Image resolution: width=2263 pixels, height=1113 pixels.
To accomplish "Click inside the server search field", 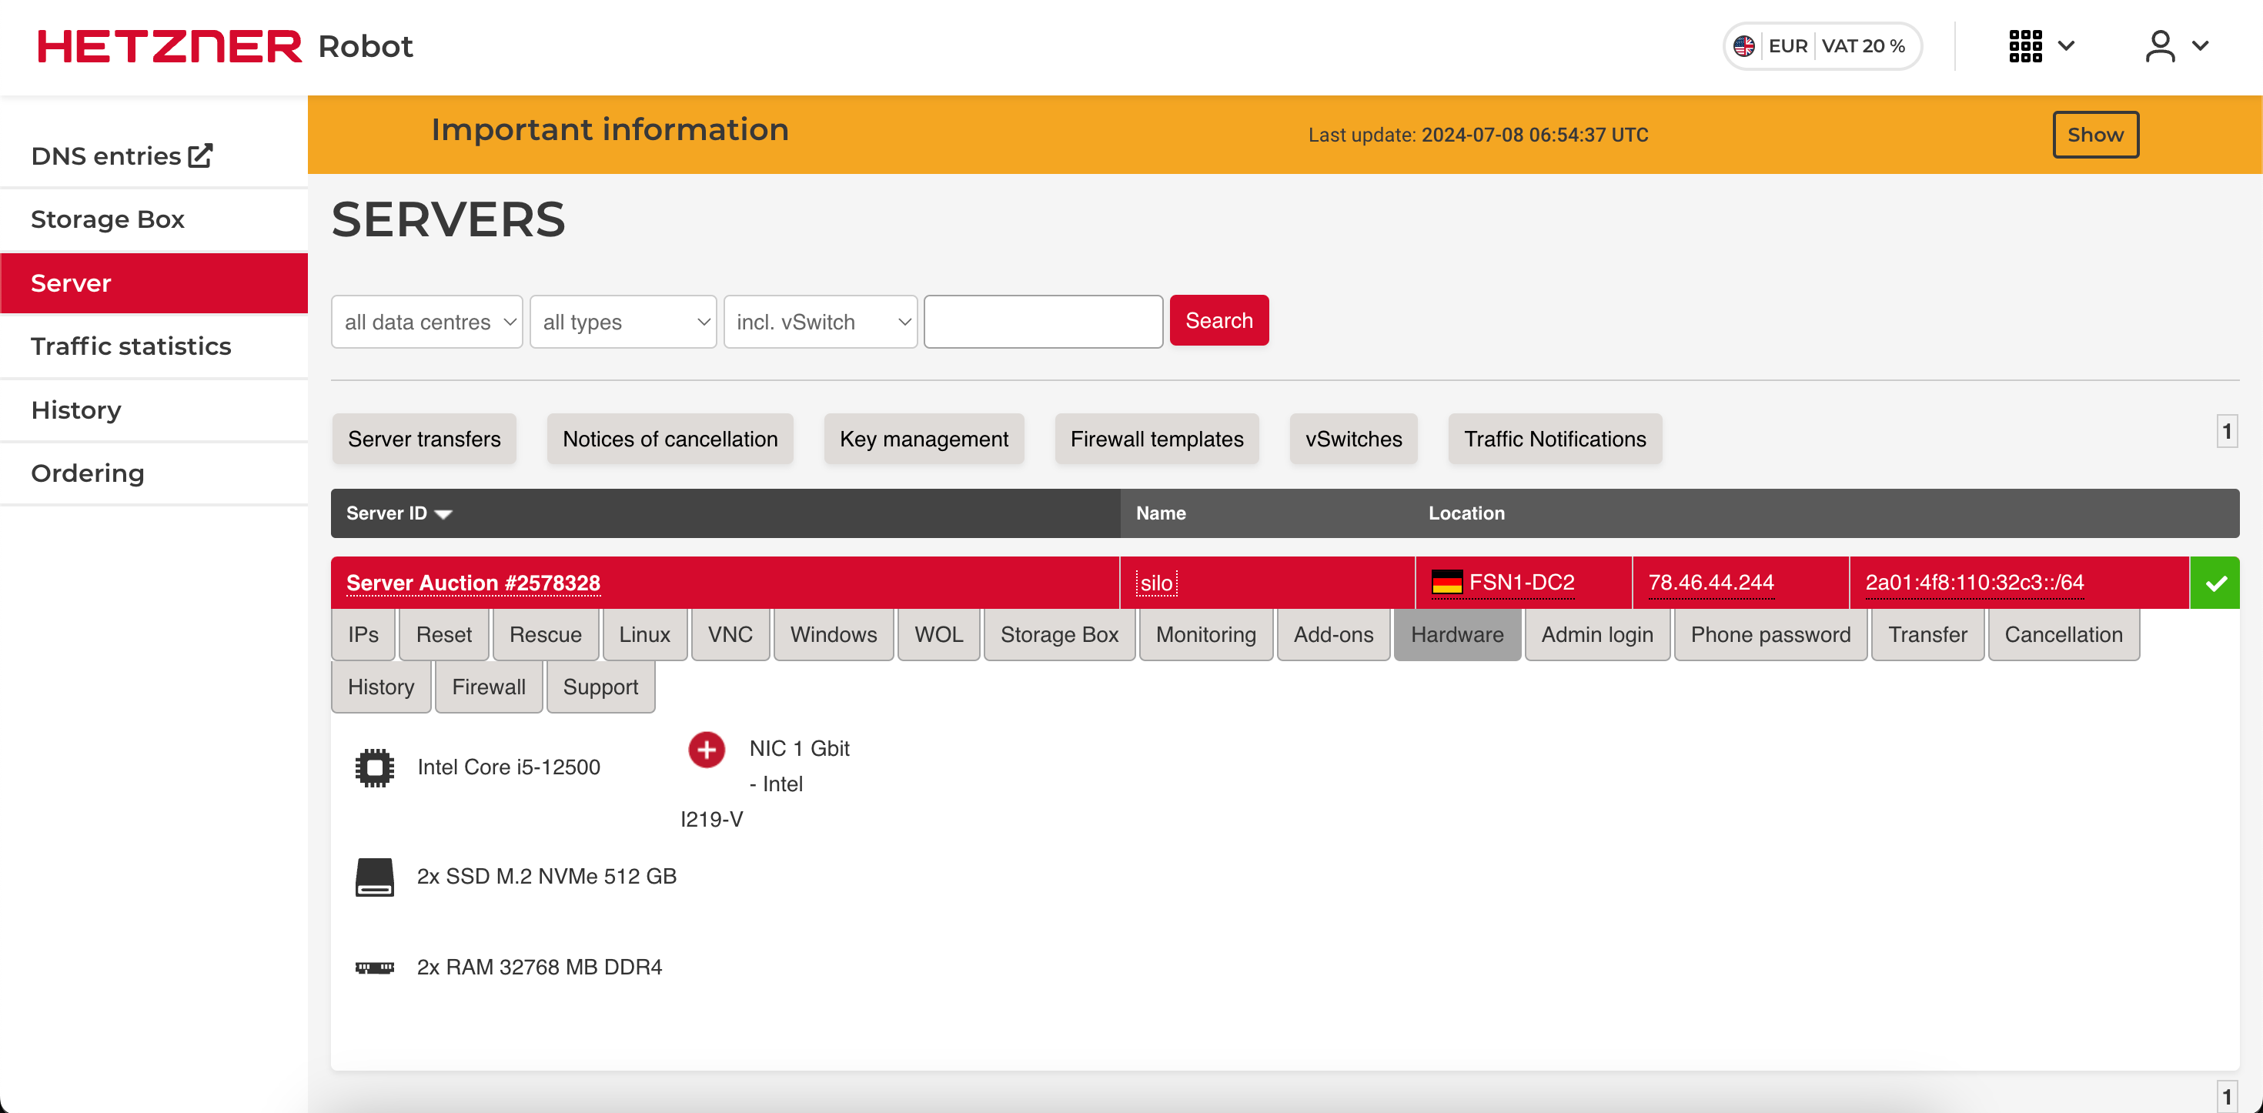I will pyautogui.click(x=1043, y=322).
